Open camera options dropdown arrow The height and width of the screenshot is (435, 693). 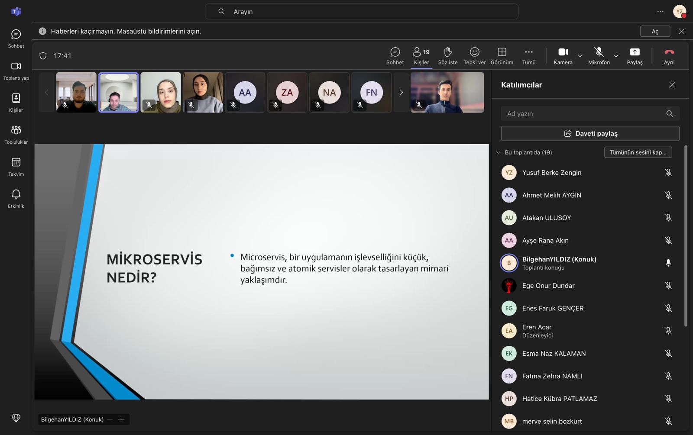coord(580,56)
